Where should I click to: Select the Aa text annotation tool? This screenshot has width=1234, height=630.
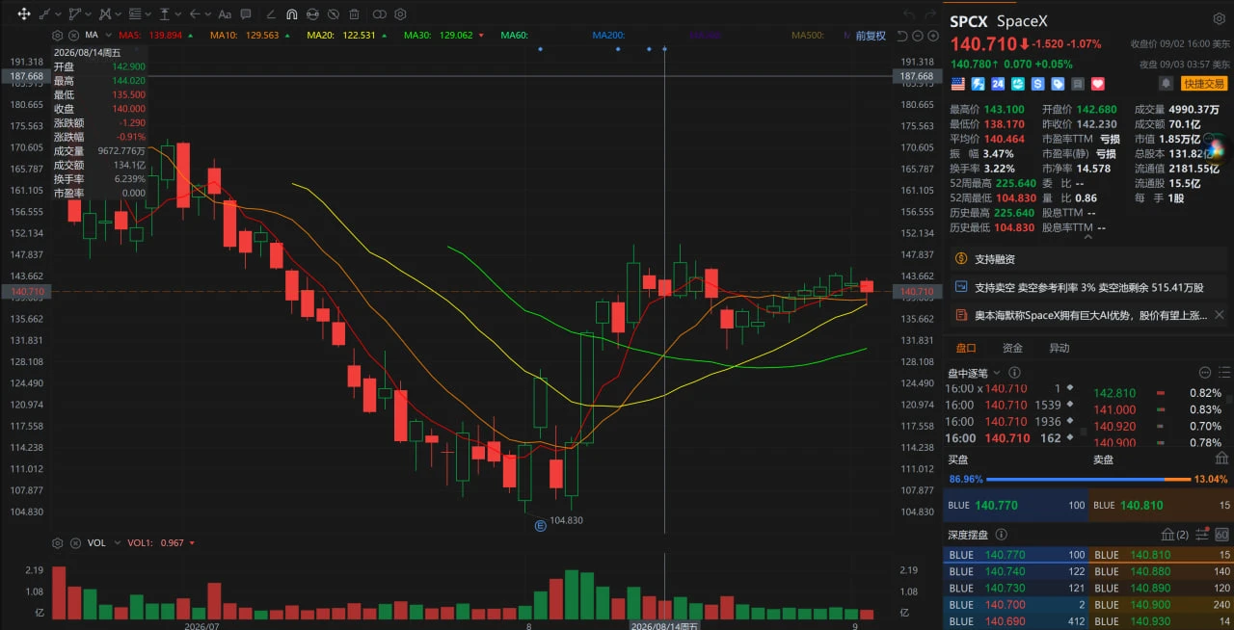click(225, 14)
